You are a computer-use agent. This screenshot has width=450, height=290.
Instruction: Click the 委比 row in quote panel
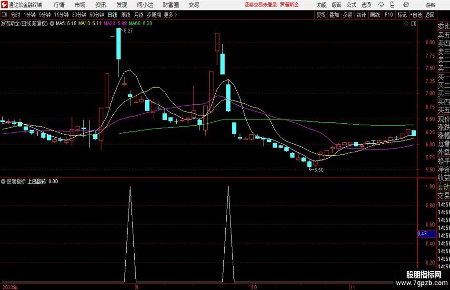click(x=444, y=26)
